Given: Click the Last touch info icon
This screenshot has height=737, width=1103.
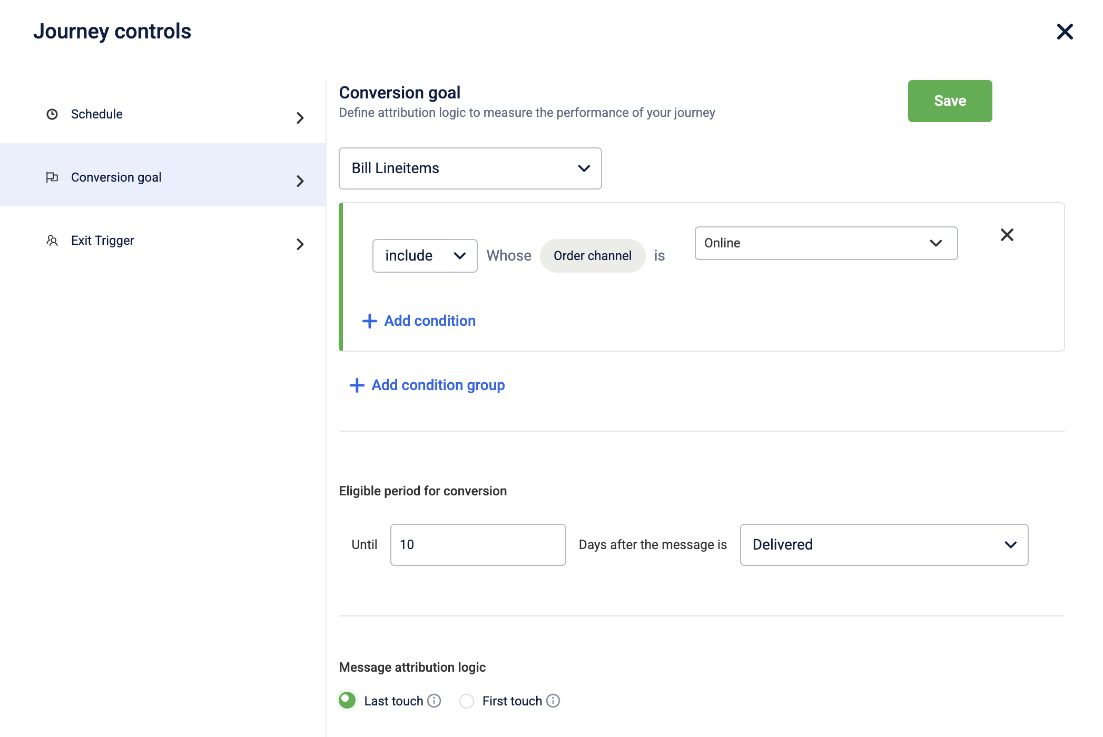Looking at the screenshot, I should pyautogui.click(x=434, y=701).
